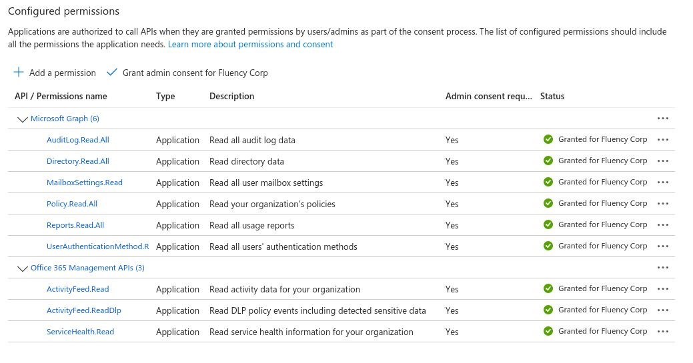Click 'Granted for Fluency Corp' in ServiceHealth.Read row
Viewport: 693px width, 363px height.
tap(602, 331)
